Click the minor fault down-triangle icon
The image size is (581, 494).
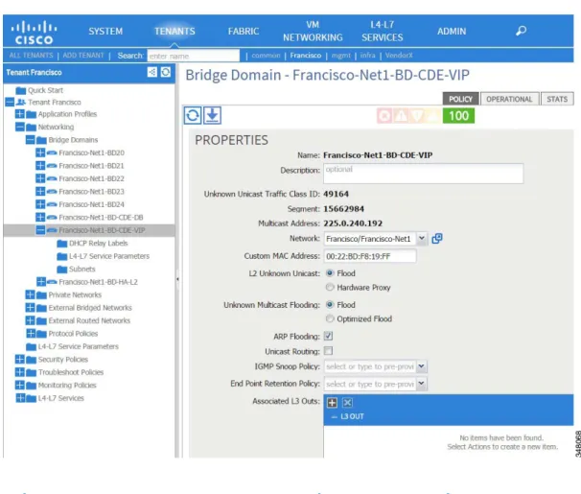417,116
